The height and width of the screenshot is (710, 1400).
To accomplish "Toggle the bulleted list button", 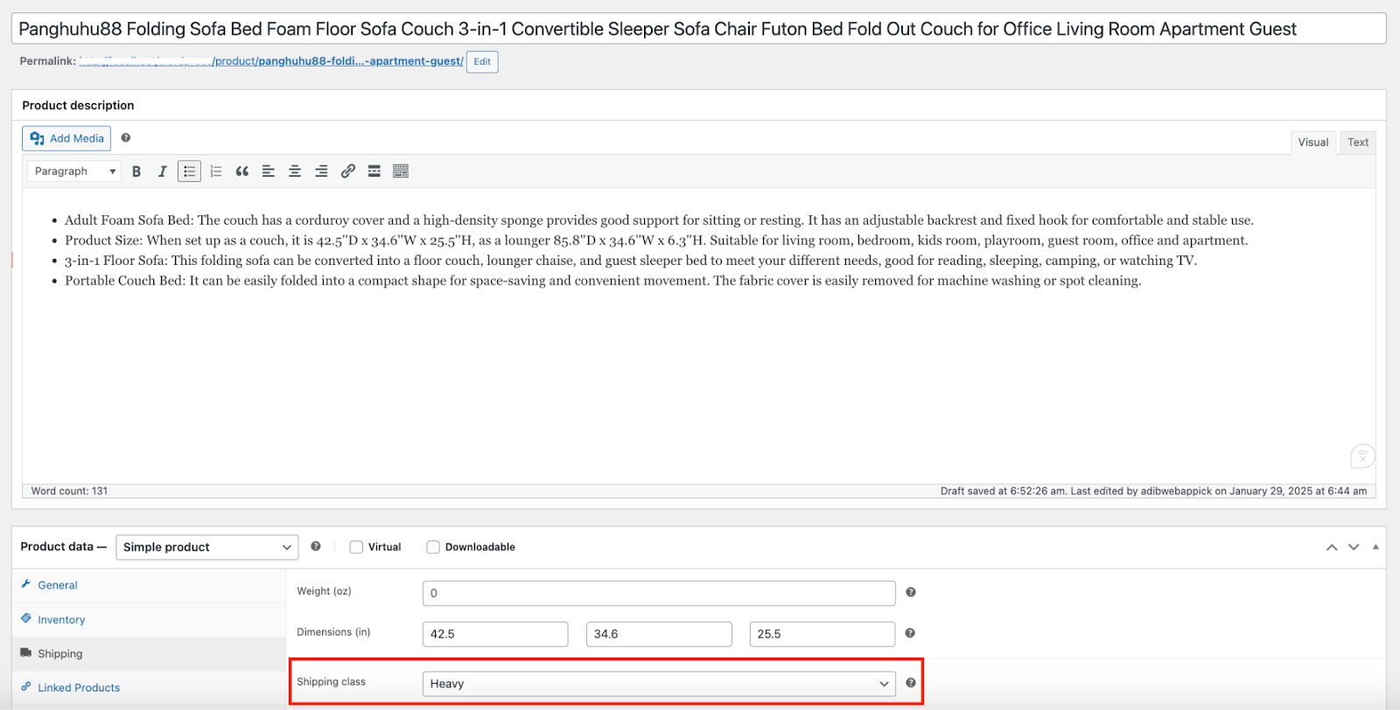I will [x=189, y=171].
